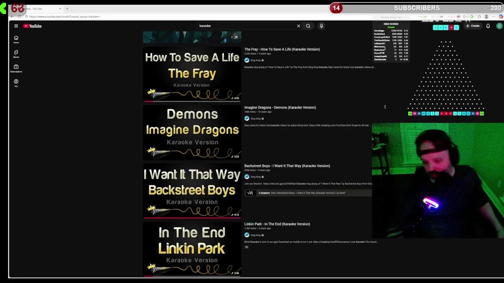Click '2.6M views • 5 years ago' text

(258, 53)
